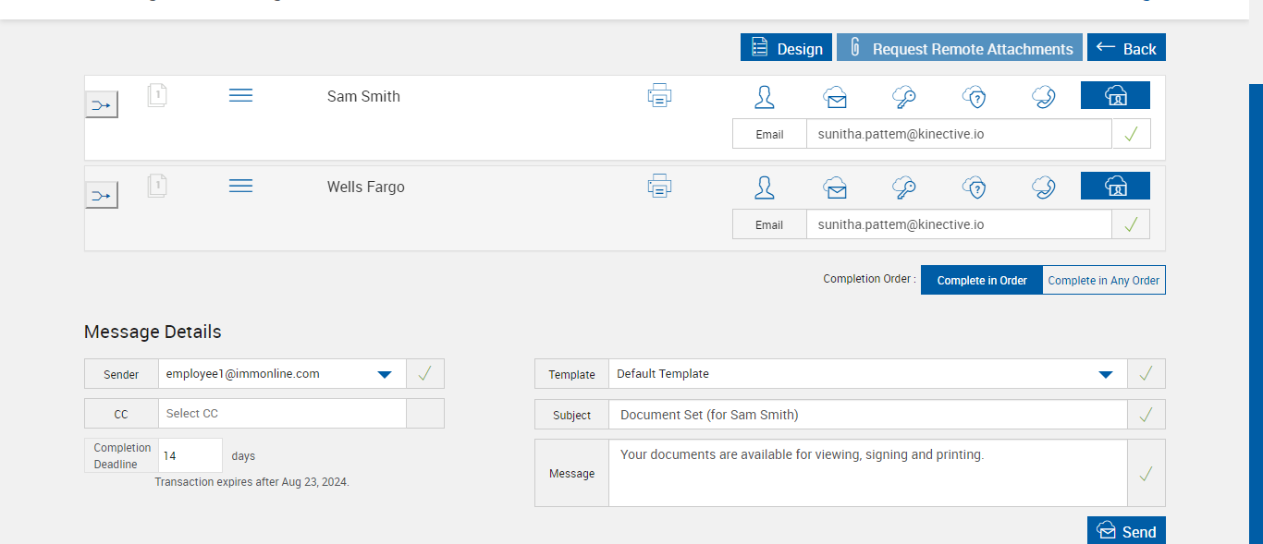Send the document set with Send button
The height and width of the screenshot is (544, 1263).
tap(1126, 531)
